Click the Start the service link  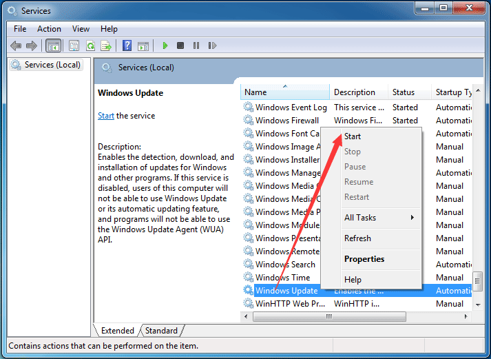pyautogui.click(x=106, y=116)
